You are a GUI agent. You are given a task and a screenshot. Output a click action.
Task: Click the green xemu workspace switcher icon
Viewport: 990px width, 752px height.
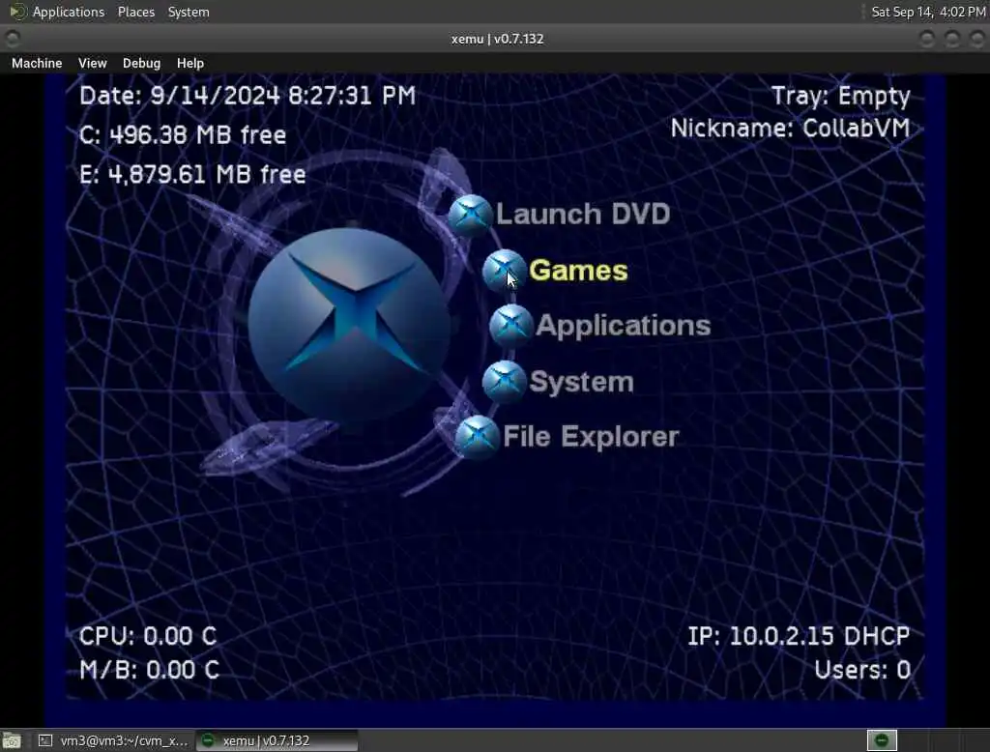[x=882, y=740]
